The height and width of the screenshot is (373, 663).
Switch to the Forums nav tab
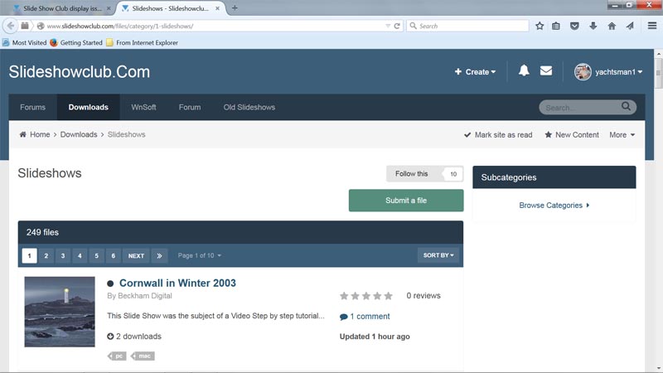tap(32, 108)
